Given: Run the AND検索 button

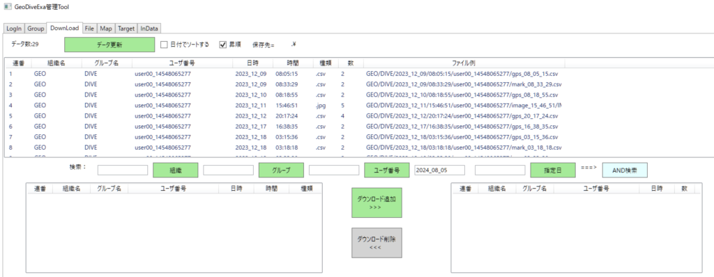Looking at the screenshot, I should pos(625,170).
